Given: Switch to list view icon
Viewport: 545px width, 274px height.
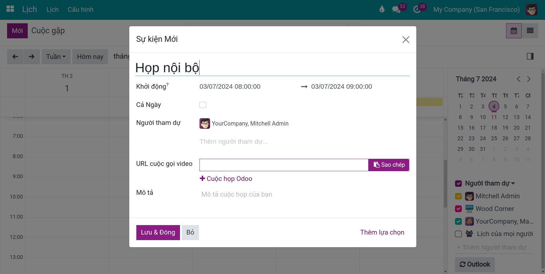Looking at the screenshot, I should click(530, 31).
